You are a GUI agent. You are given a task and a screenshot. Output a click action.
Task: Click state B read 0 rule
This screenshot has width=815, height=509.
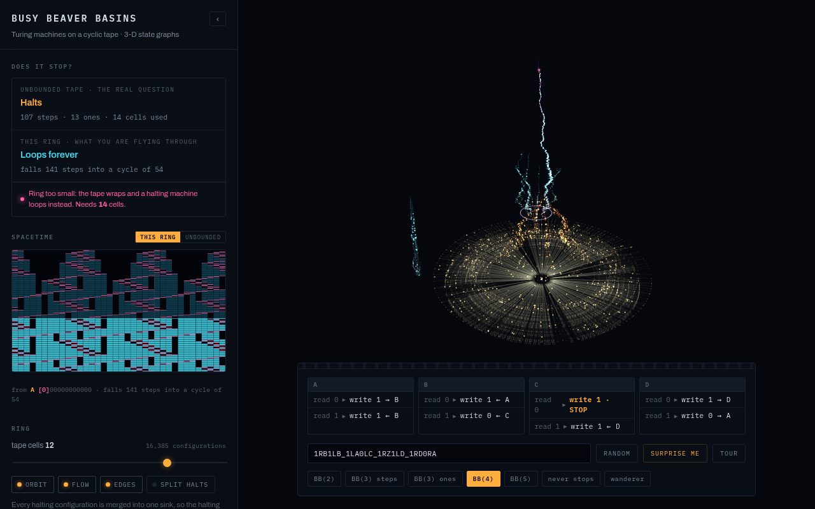click(471, 400)
